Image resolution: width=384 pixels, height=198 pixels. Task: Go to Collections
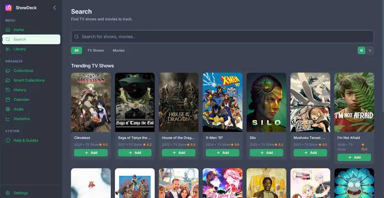pos(31,71)
